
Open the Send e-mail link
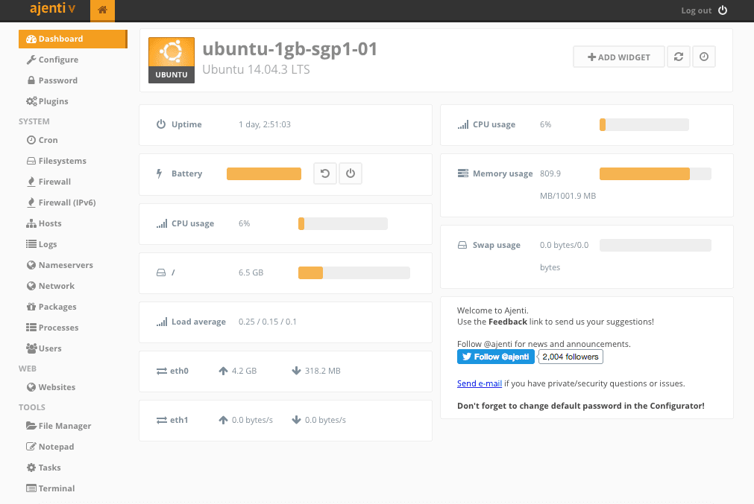click(479, 383)
